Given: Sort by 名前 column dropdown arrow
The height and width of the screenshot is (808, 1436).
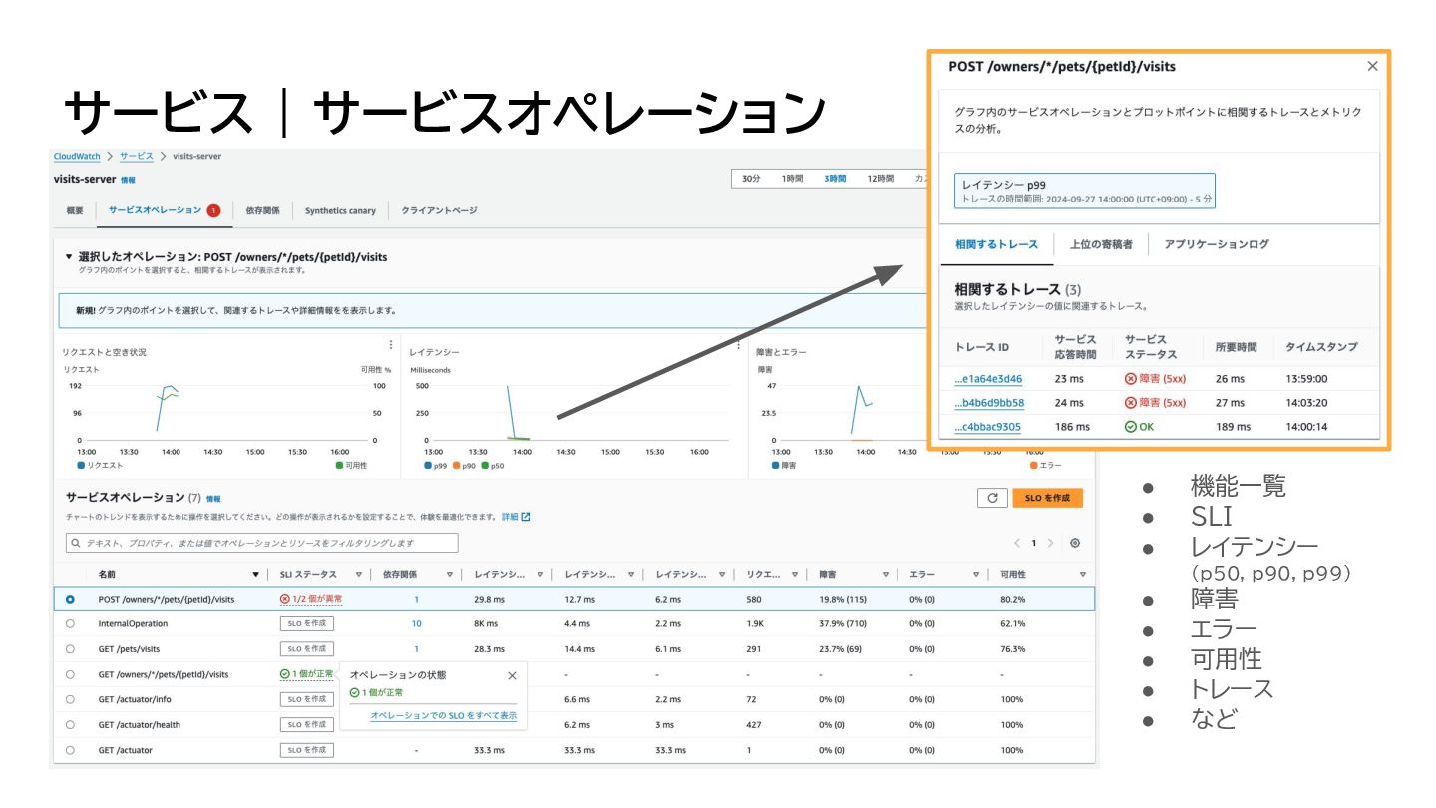Looking at the screenshot, I should pyautogui.click(x=256, y=574).
